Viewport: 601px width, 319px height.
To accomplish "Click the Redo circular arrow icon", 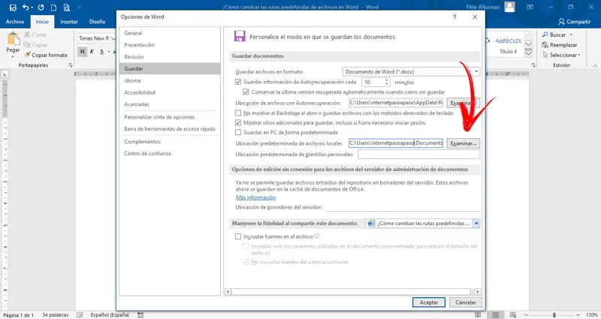I will click(41, 8).
